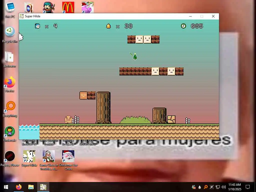Open the Everything search desktop shortcut
The width and height of the screenshot is (256, 192).
pyautogui.click(x=10, y=109)
